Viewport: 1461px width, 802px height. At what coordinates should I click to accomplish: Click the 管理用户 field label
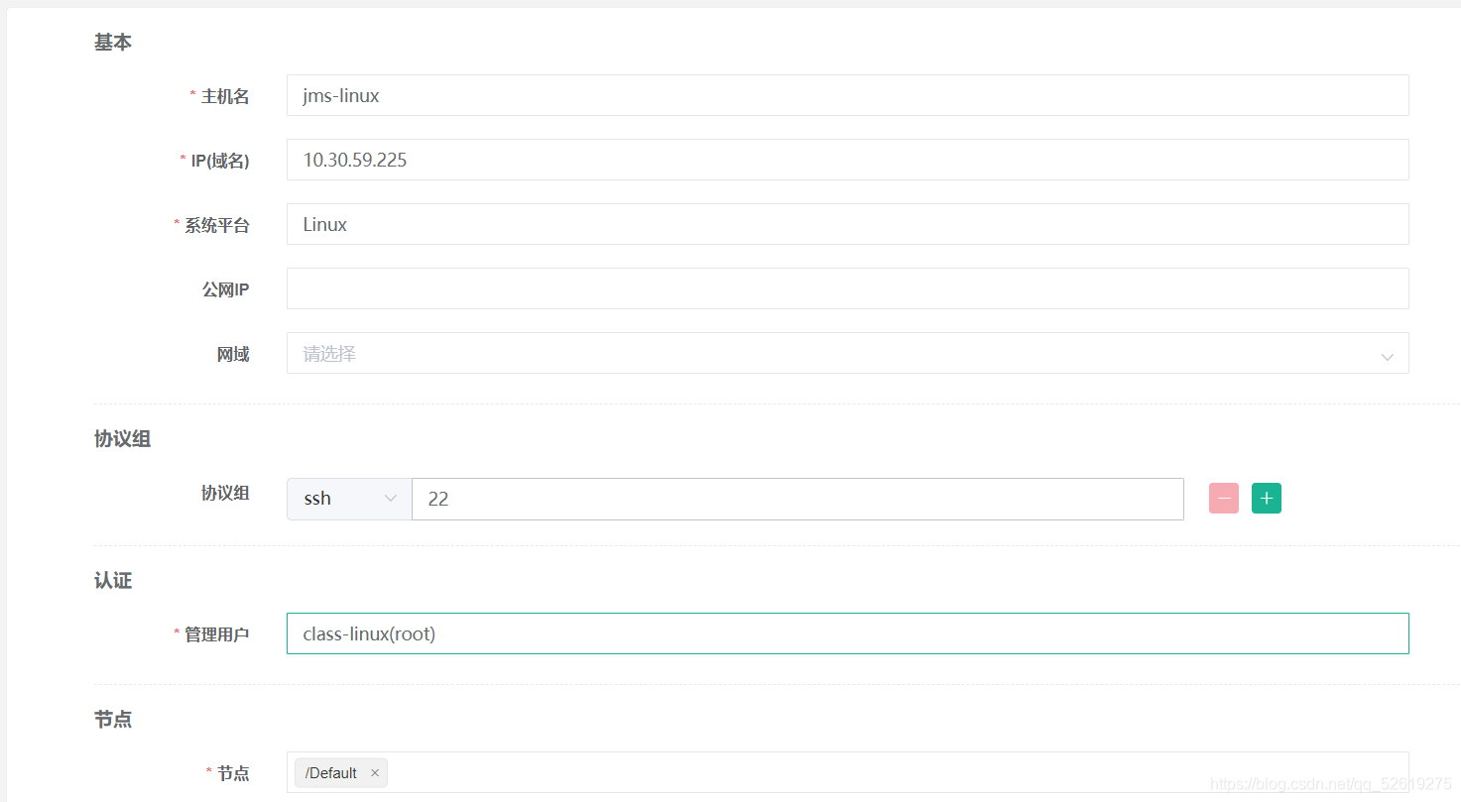(x=217, y=634)
